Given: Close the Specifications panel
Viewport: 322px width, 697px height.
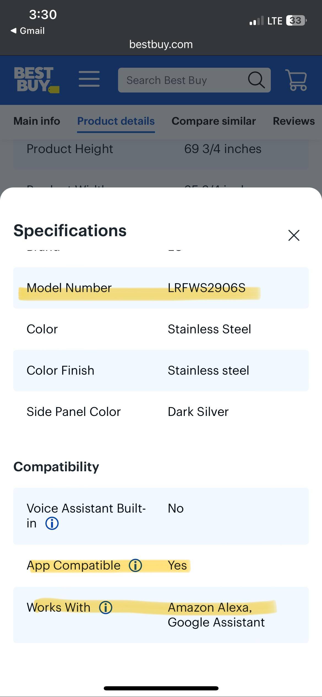Looking at the screenshot, I should (294, 235).
